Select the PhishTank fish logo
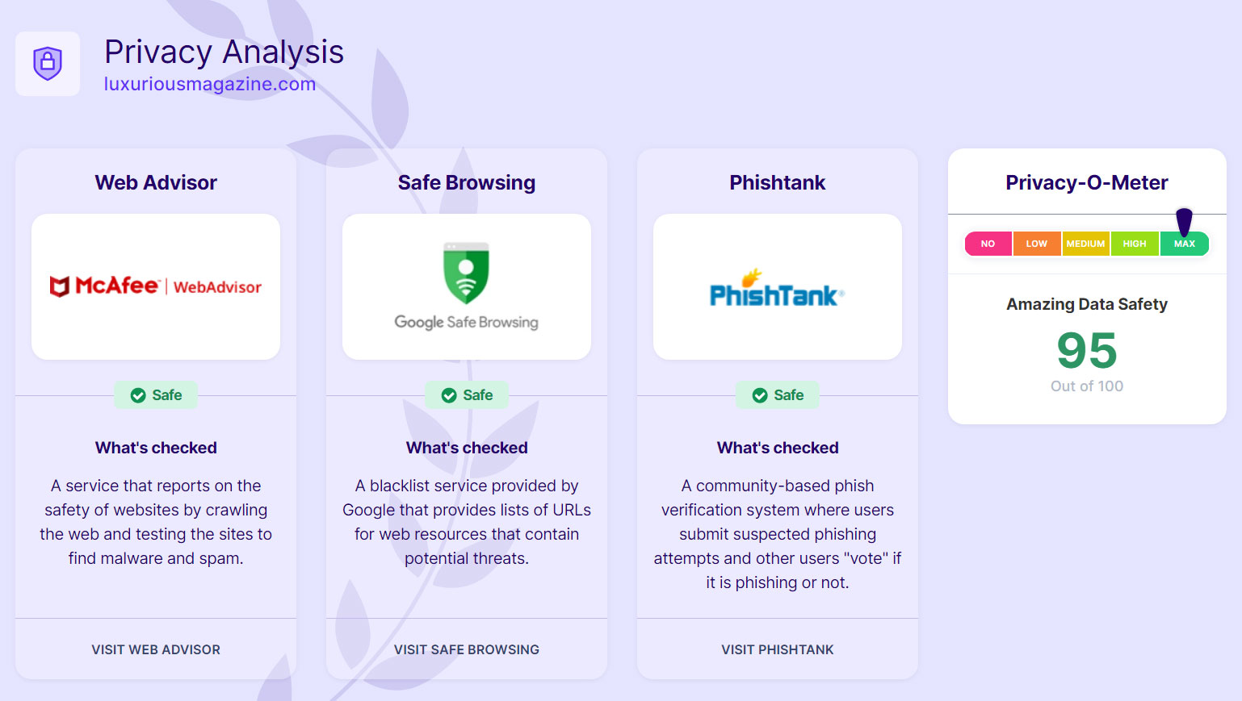The width and height of the screenshot is (1242, 701). pos(776,289)
